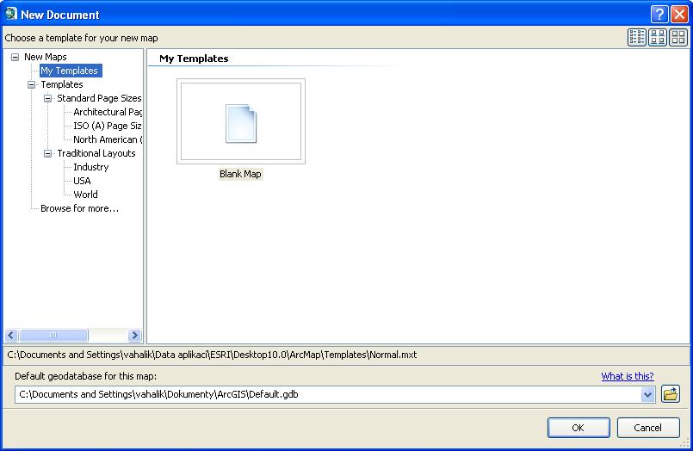
Task: Select Industry under Traditional Layouts
Action: click(91, 167)
